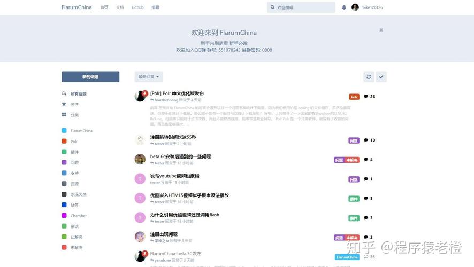This screenshot has width=474, height=267.
Task: Click the tag badge on 注册跳转时间 row
Action: click(354, 140)
